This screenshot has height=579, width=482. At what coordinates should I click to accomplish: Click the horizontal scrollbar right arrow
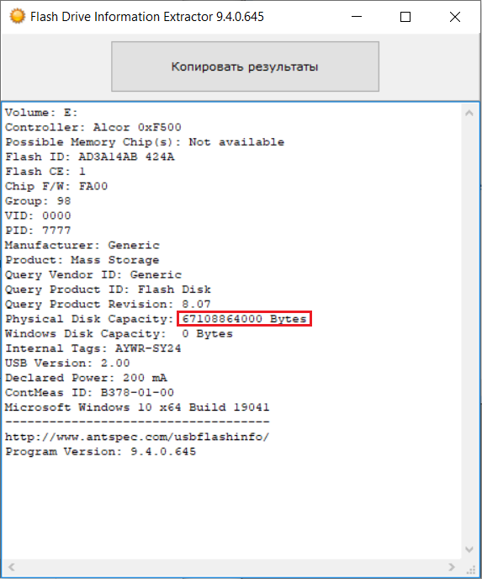point(452,567)
